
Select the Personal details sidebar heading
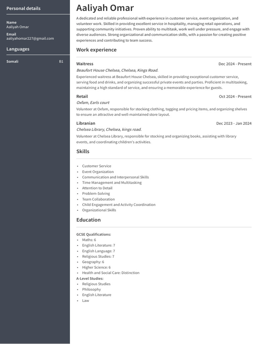(x=24, y=8)
